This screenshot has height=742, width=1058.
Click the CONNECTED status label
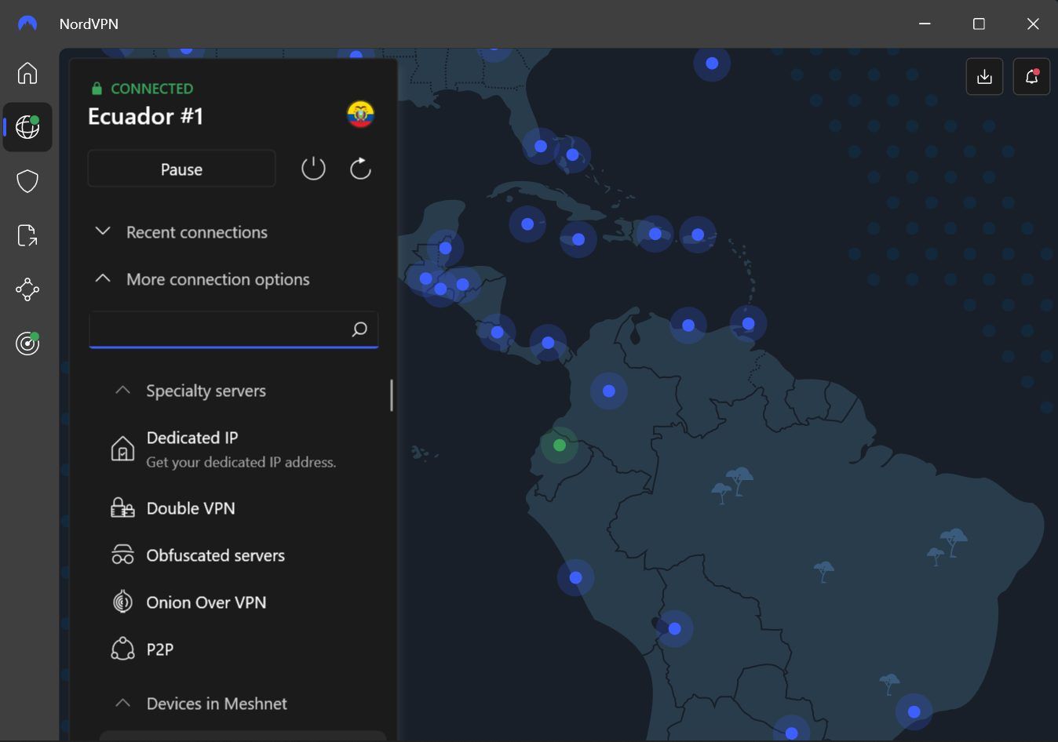[x=151, y=89]
